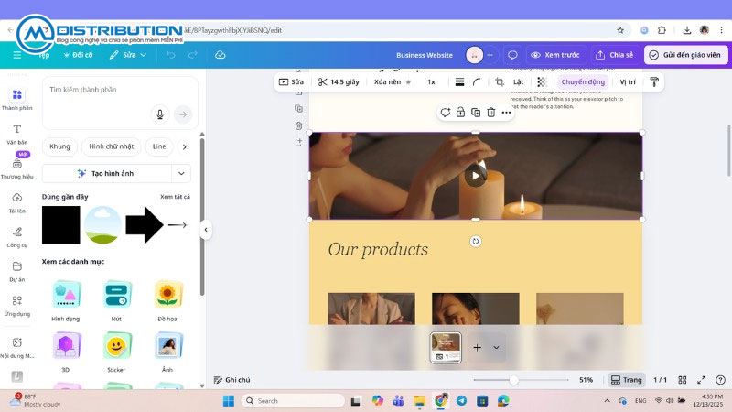Open line weight border style icon

pos(459,82)
